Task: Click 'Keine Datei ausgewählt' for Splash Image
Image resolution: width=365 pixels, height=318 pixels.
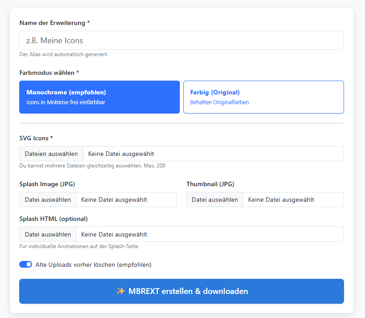Action: point(114,200)
